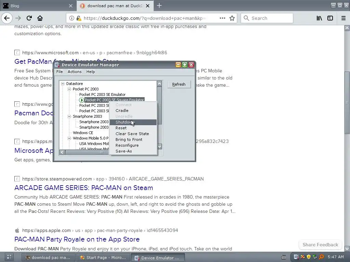
Task: Click the Share Feedback button
Action: 320,245
